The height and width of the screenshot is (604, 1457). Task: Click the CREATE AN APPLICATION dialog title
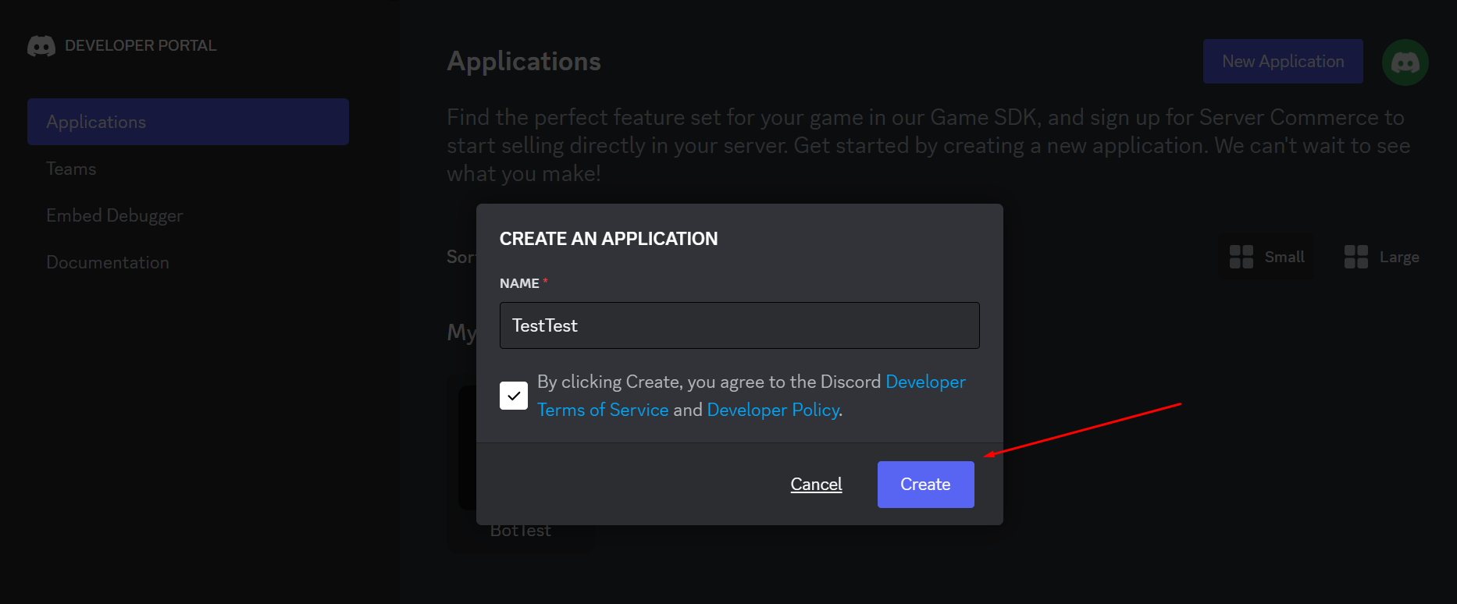click(608, 239)
